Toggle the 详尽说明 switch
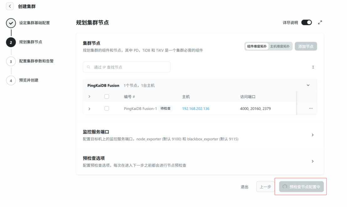The image size is (347, 207). [x=306, y=23]
